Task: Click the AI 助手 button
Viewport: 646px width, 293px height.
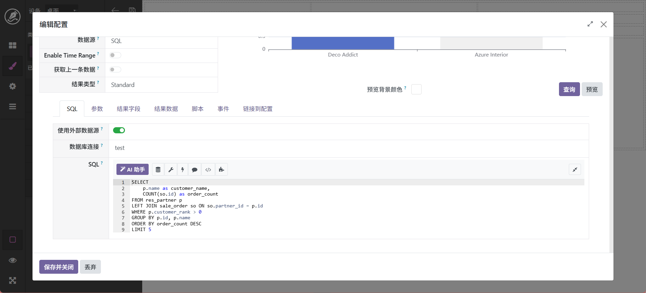Action: [132, 170]
